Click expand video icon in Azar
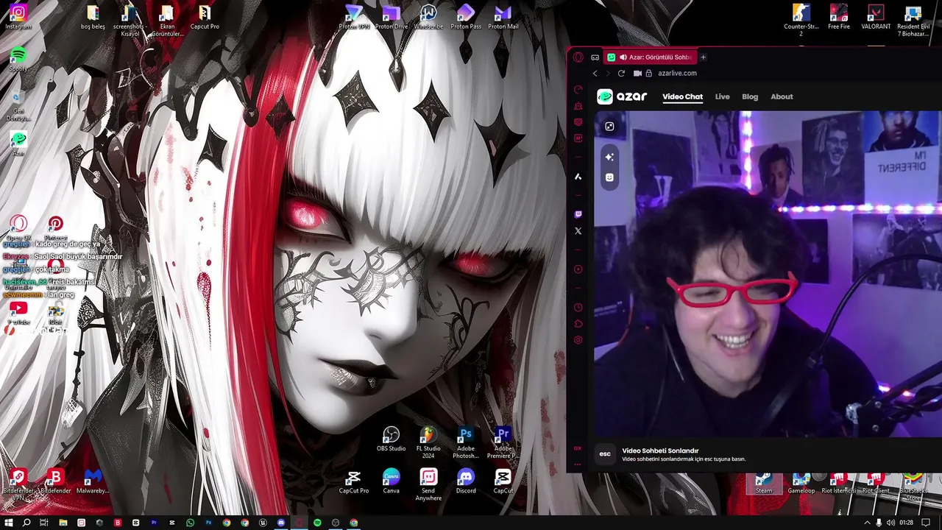The height and width of the screenshot is (530, 942). (x=609, y=127)
